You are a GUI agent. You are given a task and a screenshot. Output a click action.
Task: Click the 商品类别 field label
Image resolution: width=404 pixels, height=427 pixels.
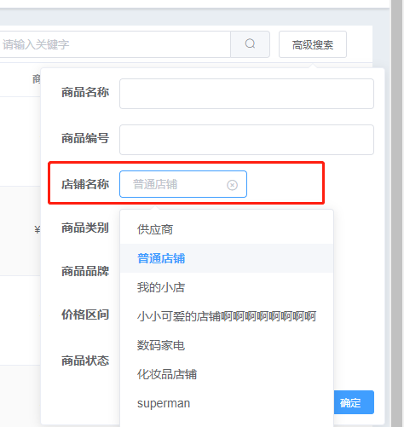85,228
